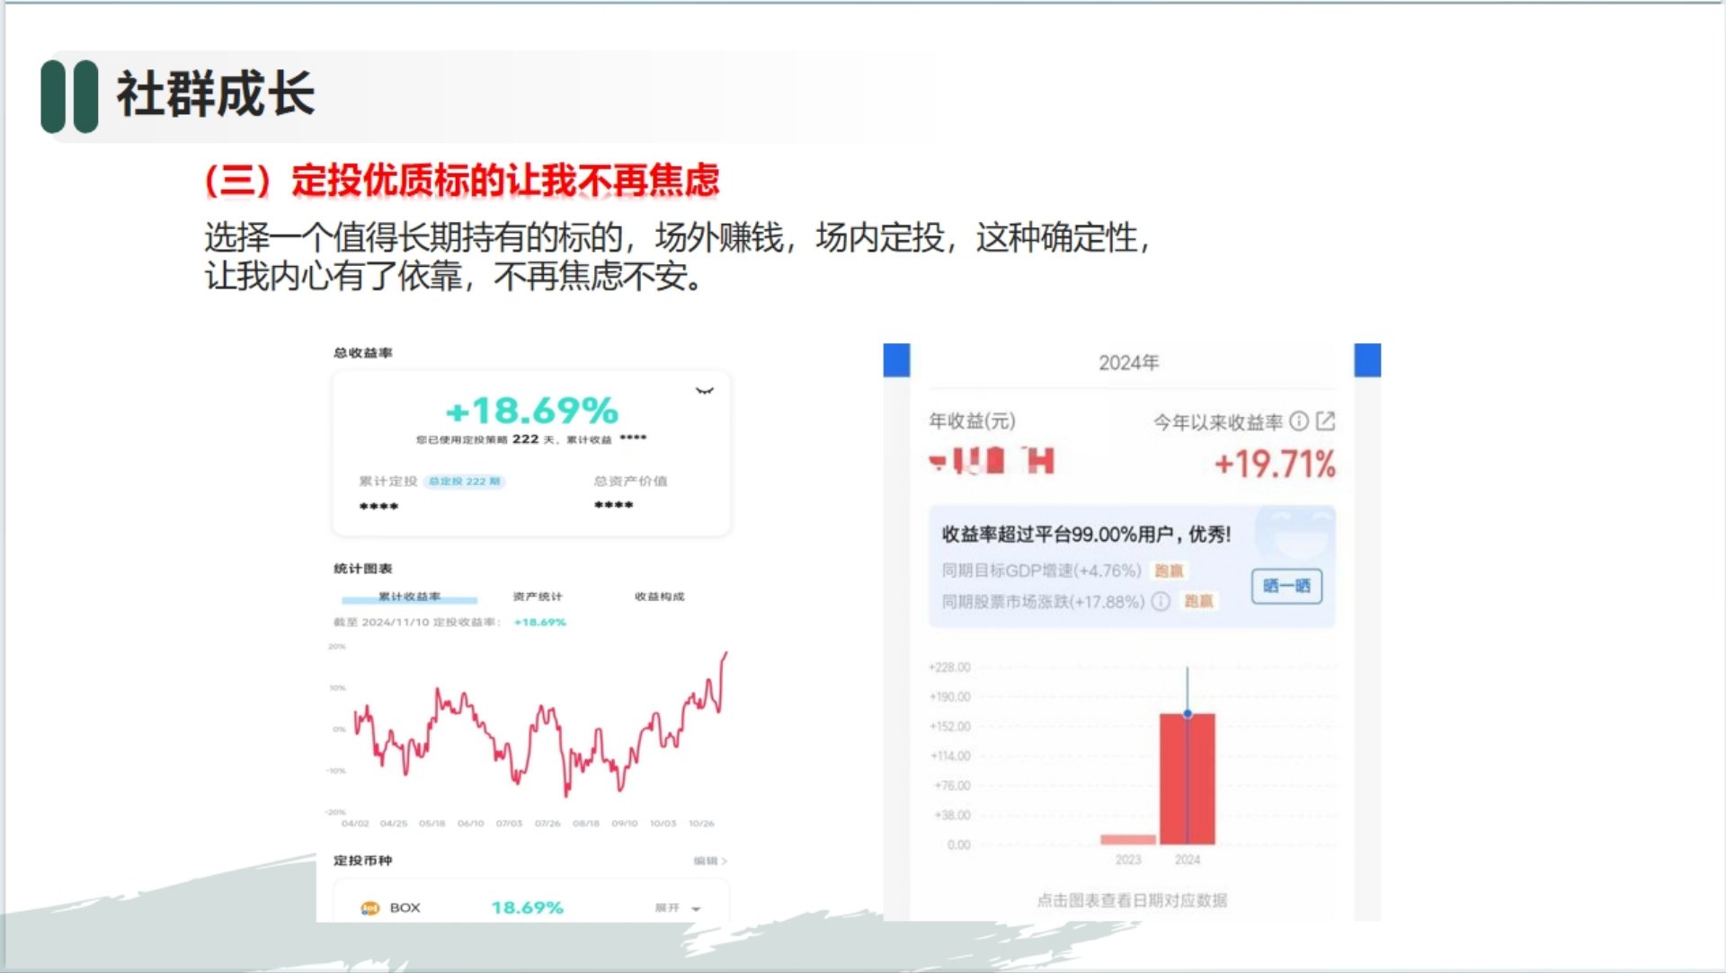Click share icon next to 今年以来收益率
Screen dimensions: 1726x973
pyautogui.click(x=1326, y=420)
